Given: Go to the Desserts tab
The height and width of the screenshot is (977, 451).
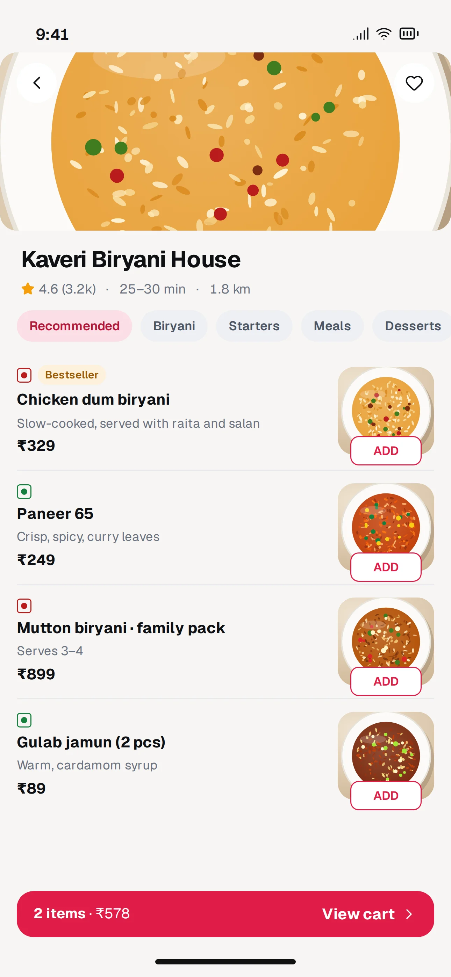Looking at the screenshot, I should tap(412, 326).
